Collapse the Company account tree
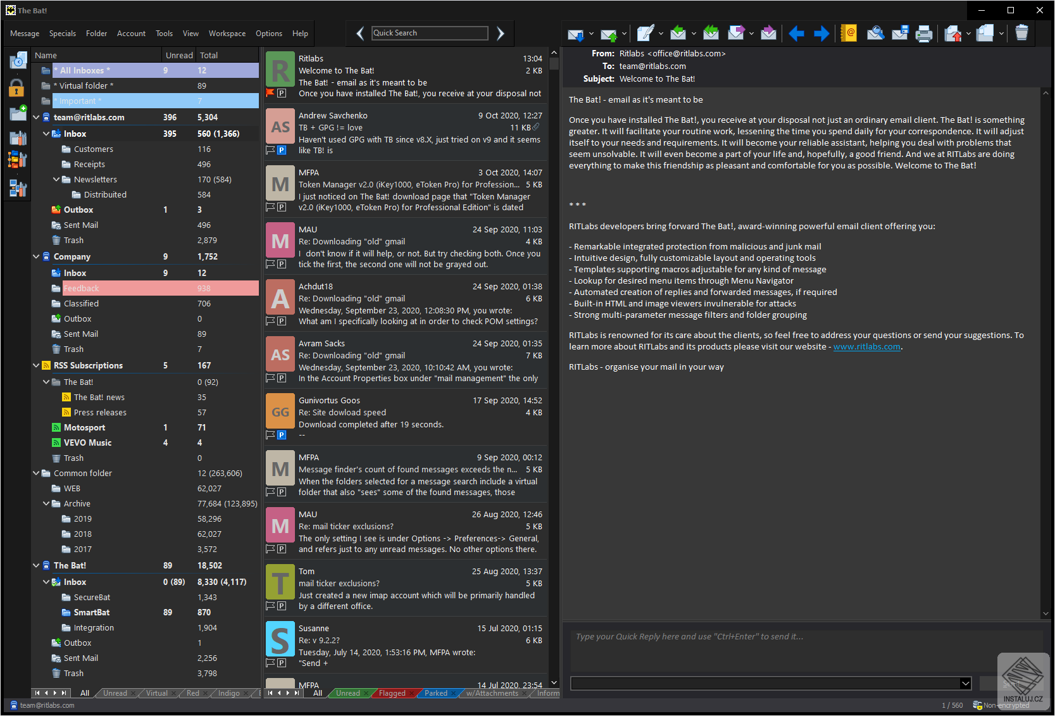The image size is (1055, 716). (36, 256)
